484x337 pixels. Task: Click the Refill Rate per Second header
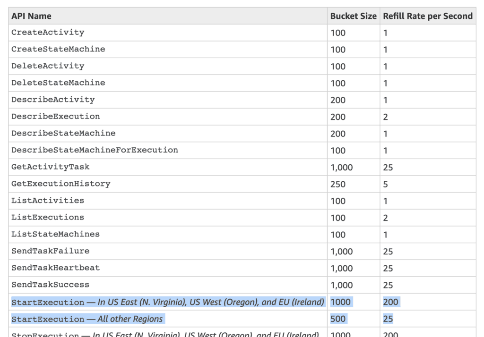pyautogui.click(x=427, y=16)
